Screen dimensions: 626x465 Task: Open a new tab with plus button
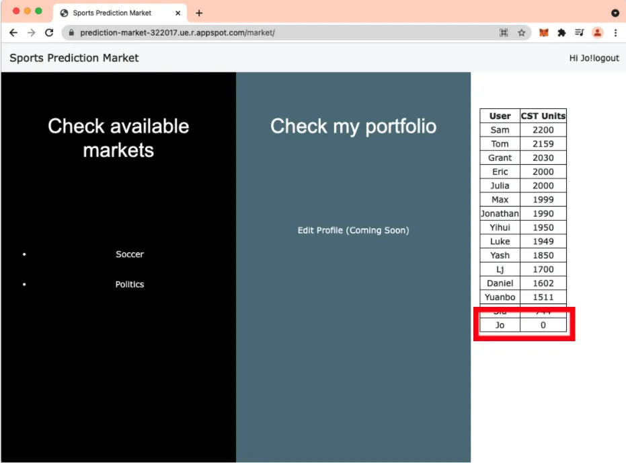coord(199,13)
